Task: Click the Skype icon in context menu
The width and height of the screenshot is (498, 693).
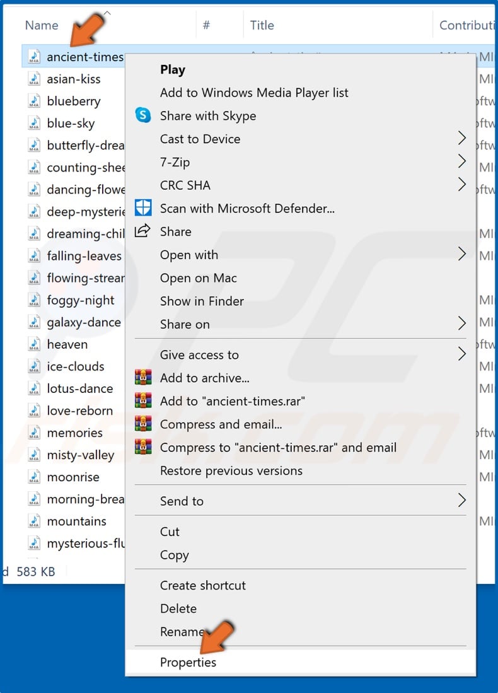Action: (x=142, y=115)
